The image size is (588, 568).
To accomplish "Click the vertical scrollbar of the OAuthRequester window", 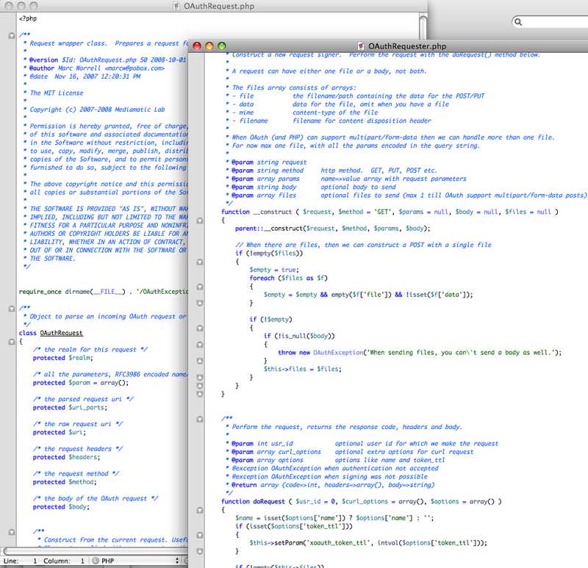I will coord(584,294).
